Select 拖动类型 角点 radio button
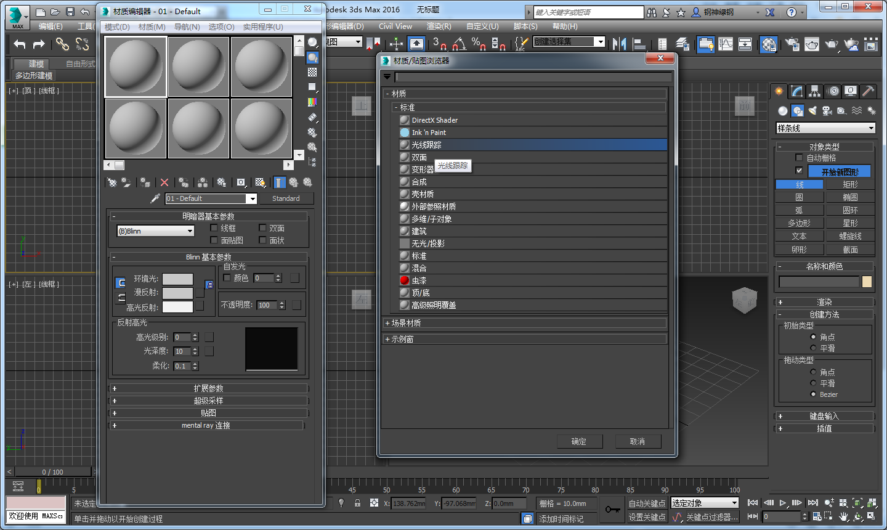Screen dimensions: 887x530 click(x=813, y=372)
